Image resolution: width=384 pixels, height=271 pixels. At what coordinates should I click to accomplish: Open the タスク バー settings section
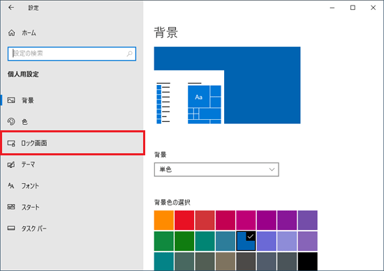[x=72, y=229]
